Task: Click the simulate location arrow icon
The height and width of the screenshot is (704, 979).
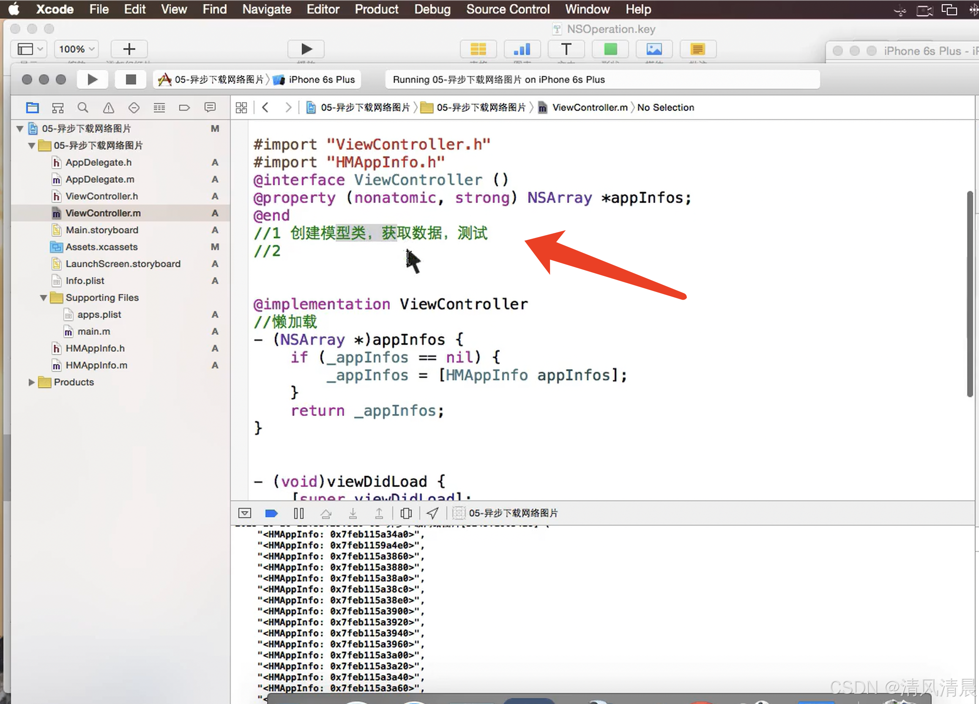Action: click(x=432, y=513)
